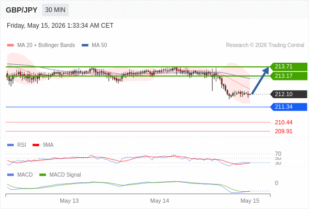The width and height of the screenshot is (309, 209).
Task: Click the MA 50 blue legend swatch
Action: 85,45
